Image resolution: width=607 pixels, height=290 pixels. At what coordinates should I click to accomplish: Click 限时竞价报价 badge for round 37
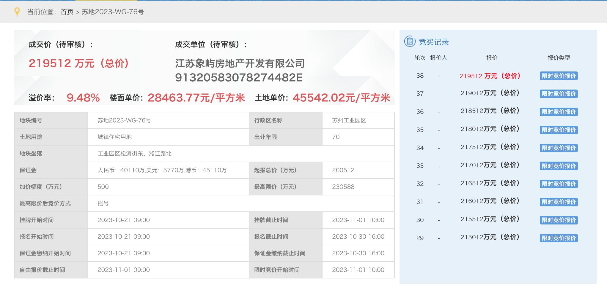(x=559, y=94)
